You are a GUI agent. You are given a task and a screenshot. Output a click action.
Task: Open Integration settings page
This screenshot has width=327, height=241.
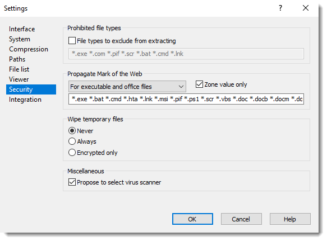(x=25, y=100)
